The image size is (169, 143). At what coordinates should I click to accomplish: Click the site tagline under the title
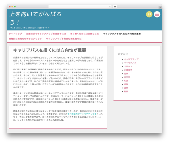coord(30,28)
